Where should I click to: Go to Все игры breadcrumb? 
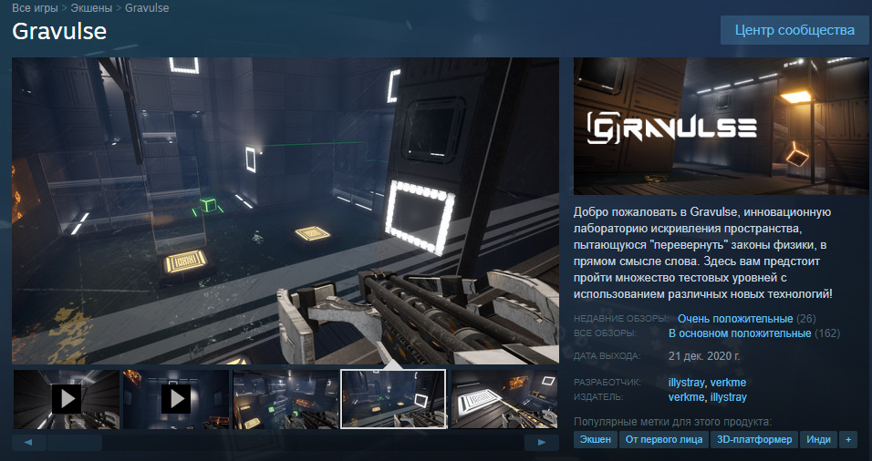tap(35, 8)
